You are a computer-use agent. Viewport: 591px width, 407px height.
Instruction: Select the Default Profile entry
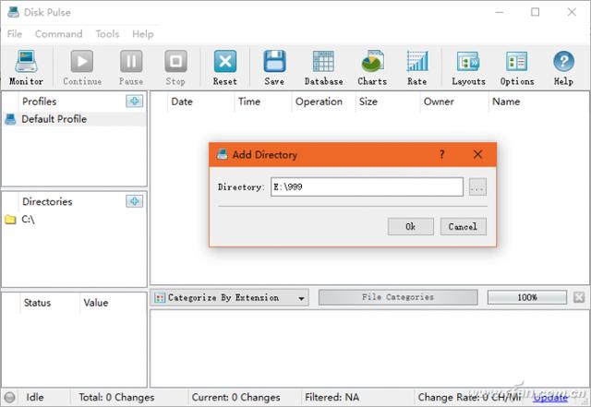pyautogui.click(x=74, y=119)
